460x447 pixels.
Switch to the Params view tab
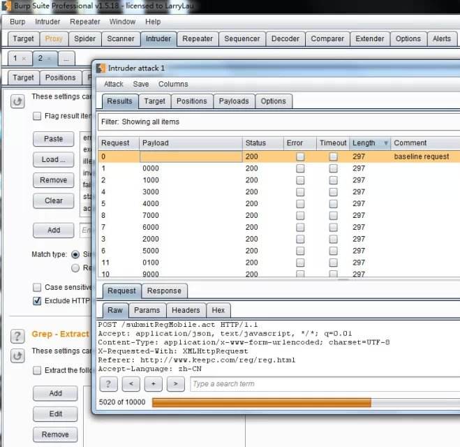point(147,310)
